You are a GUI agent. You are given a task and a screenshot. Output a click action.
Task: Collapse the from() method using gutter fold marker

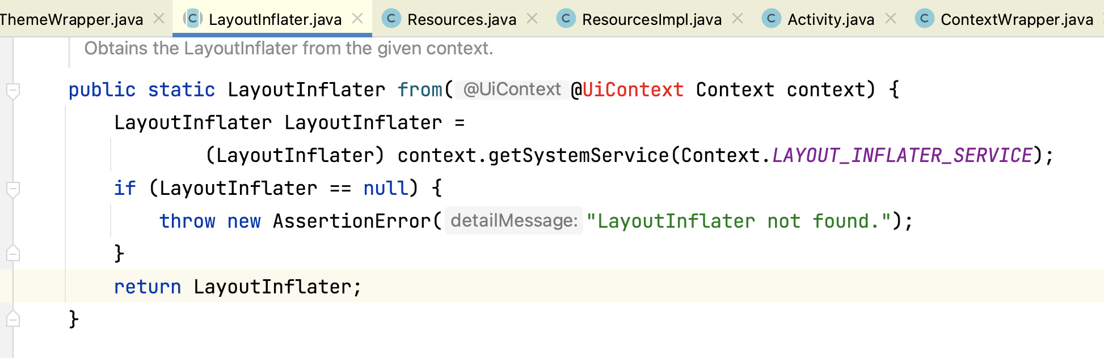coord(13,90)
